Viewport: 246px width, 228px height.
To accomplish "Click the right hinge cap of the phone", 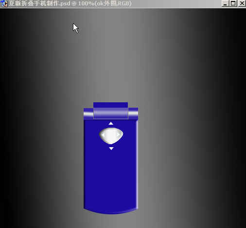I will coord(133,114).
